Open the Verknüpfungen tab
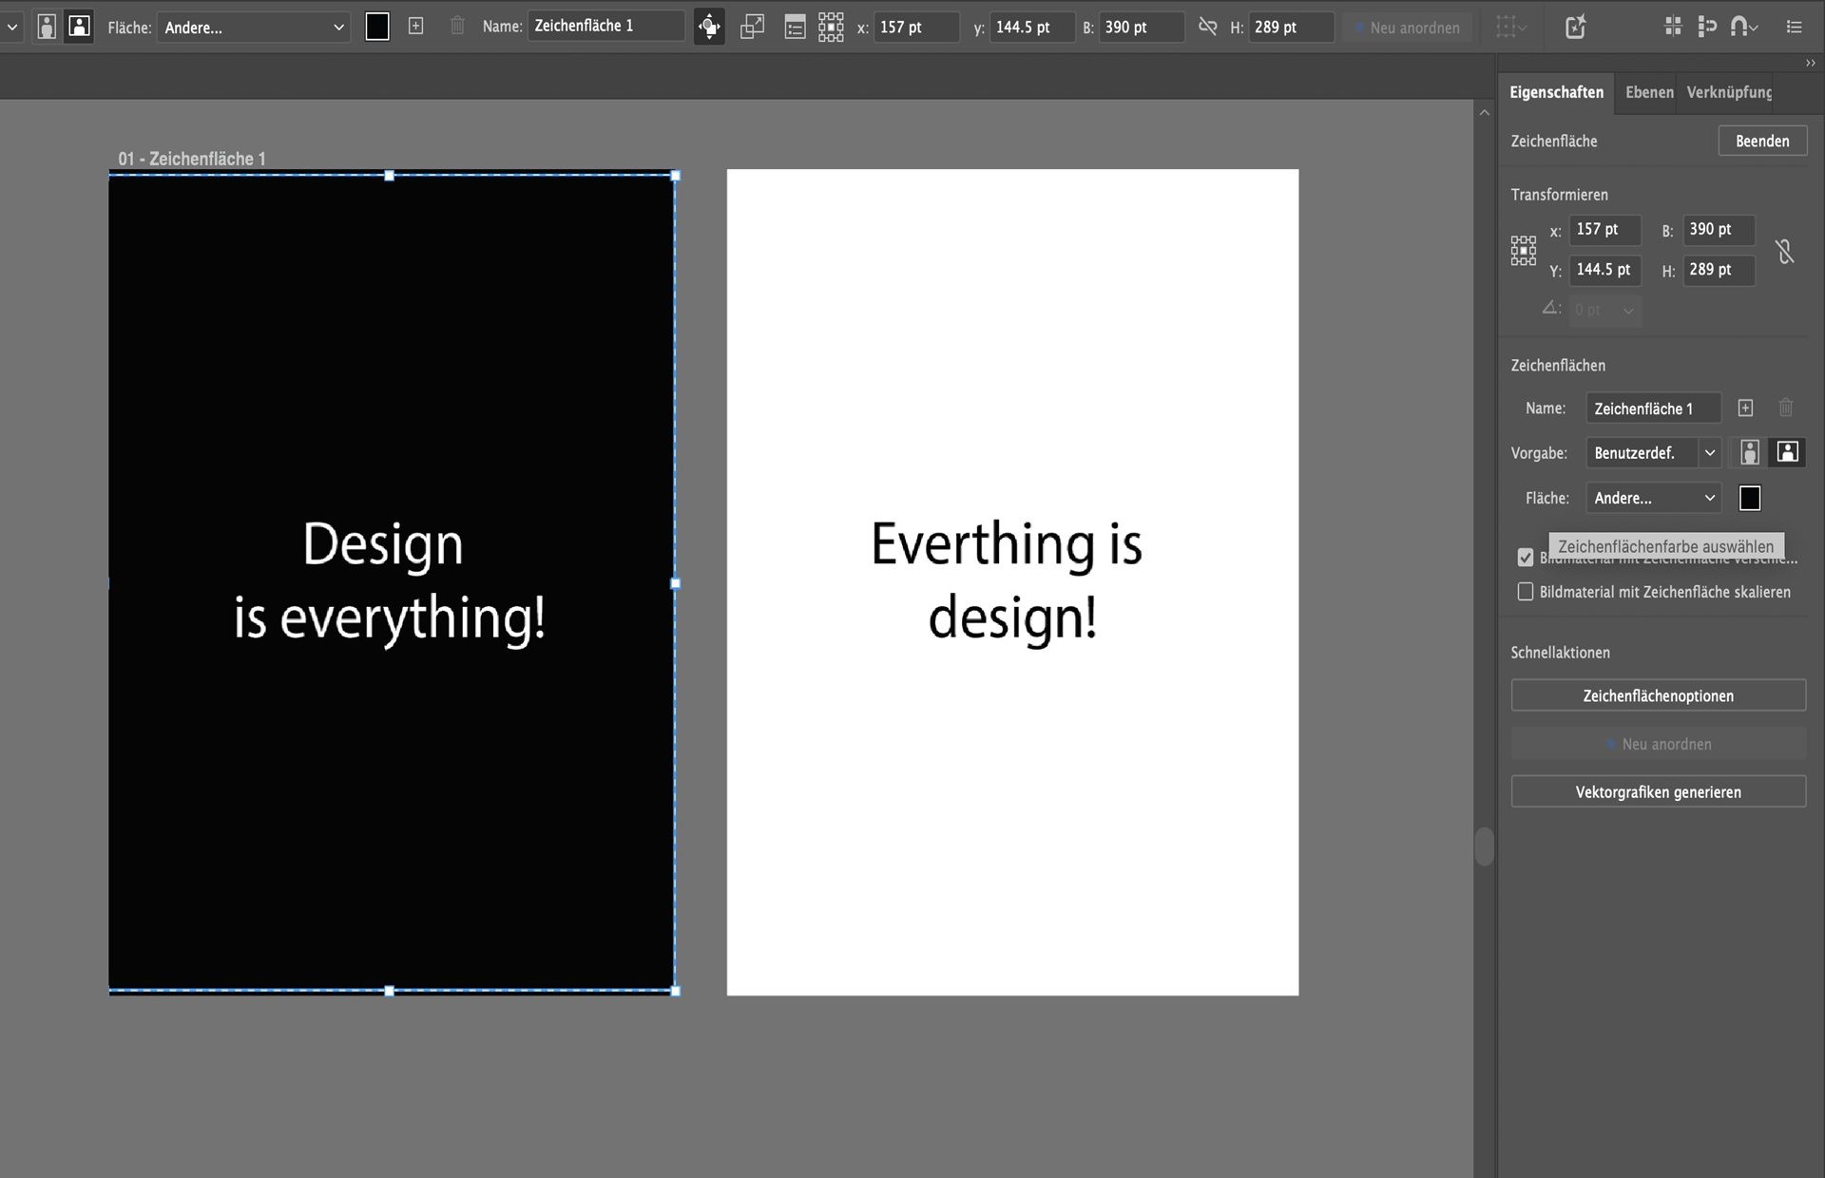Screen dimensions: 1825x1178 coord(1728,92)
